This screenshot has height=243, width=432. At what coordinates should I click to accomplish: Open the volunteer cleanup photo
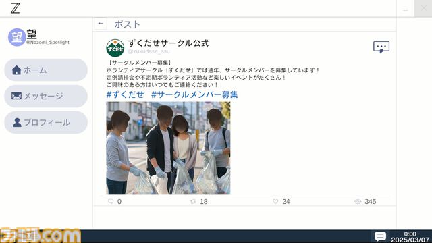click(168, 148)
